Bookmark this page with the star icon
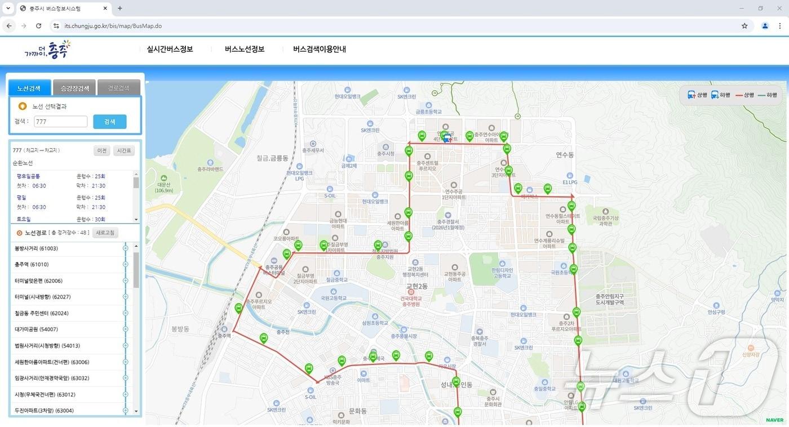The width and height of the screenshot is (789, 427). tap(744, 26)
